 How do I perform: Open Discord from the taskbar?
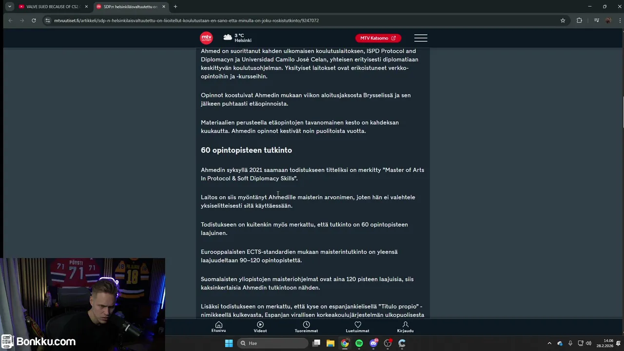click(373, 343)
